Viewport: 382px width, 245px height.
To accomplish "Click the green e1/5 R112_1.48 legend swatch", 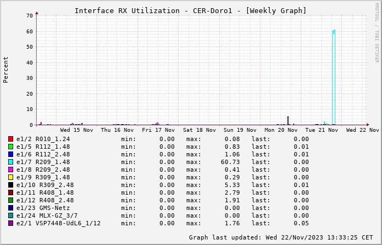I will pos(10,147).
